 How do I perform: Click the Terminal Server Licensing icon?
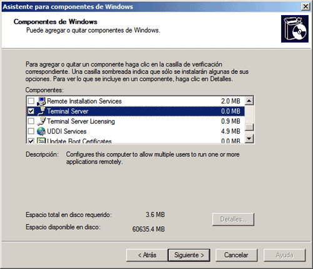tap(41, 121)
